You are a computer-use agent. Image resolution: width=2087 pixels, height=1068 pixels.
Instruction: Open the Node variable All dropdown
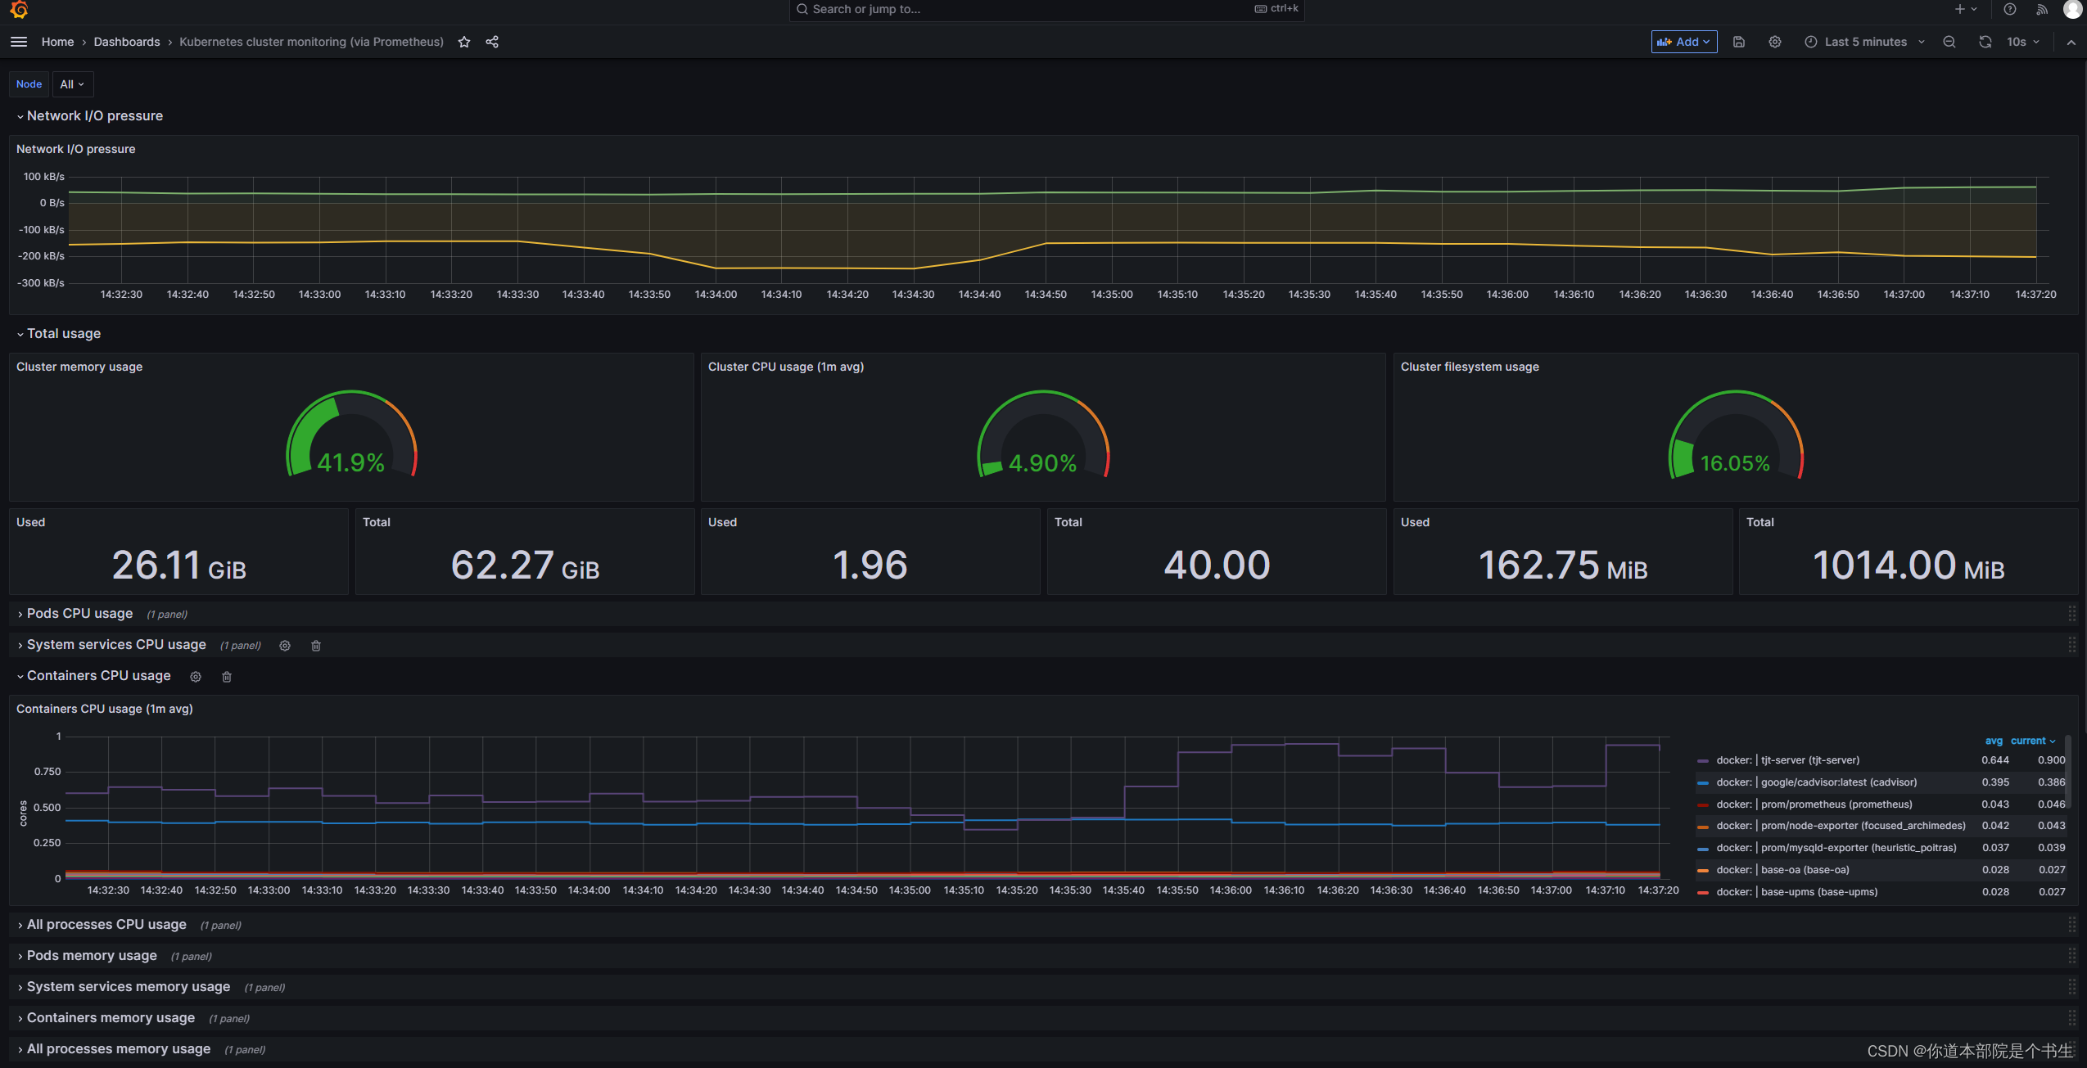click(72, 84)
